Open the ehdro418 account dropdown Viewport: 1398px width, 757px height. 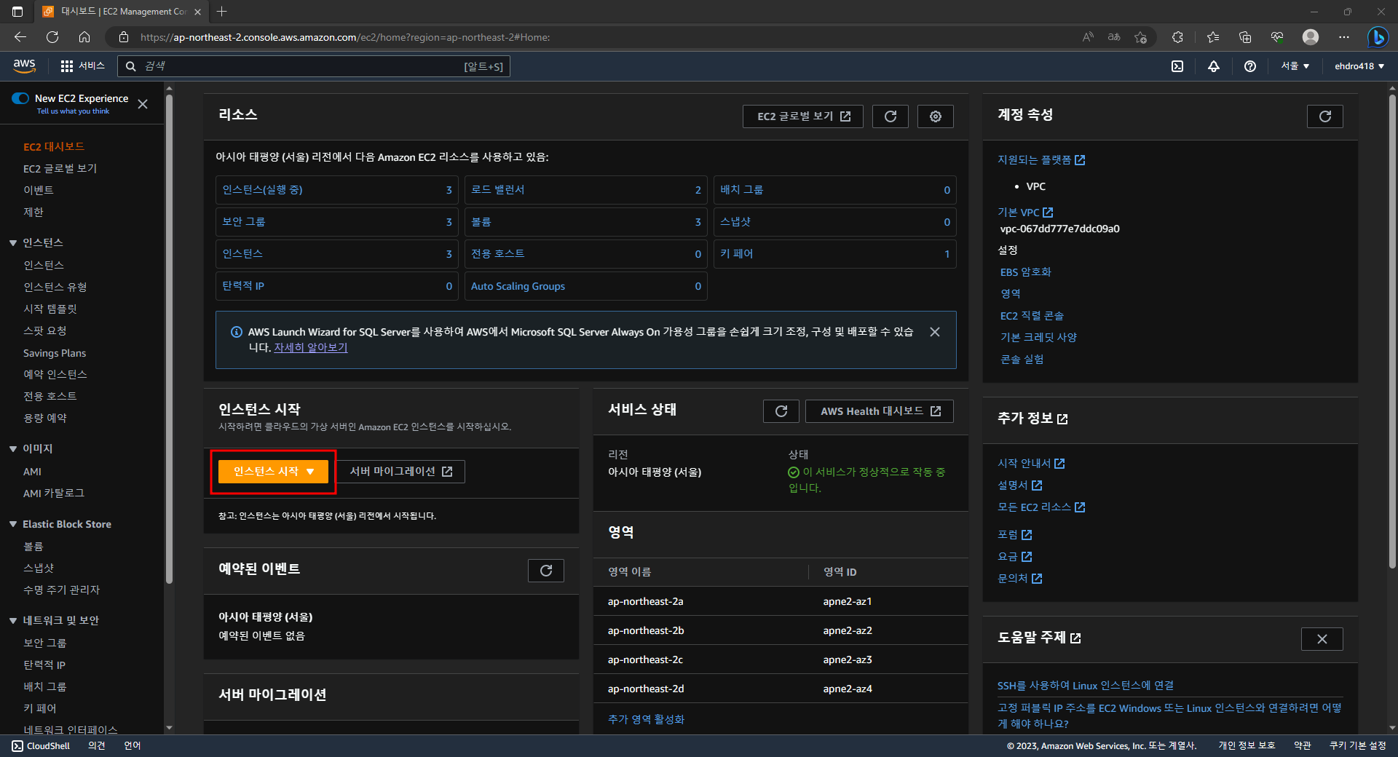1359,66
